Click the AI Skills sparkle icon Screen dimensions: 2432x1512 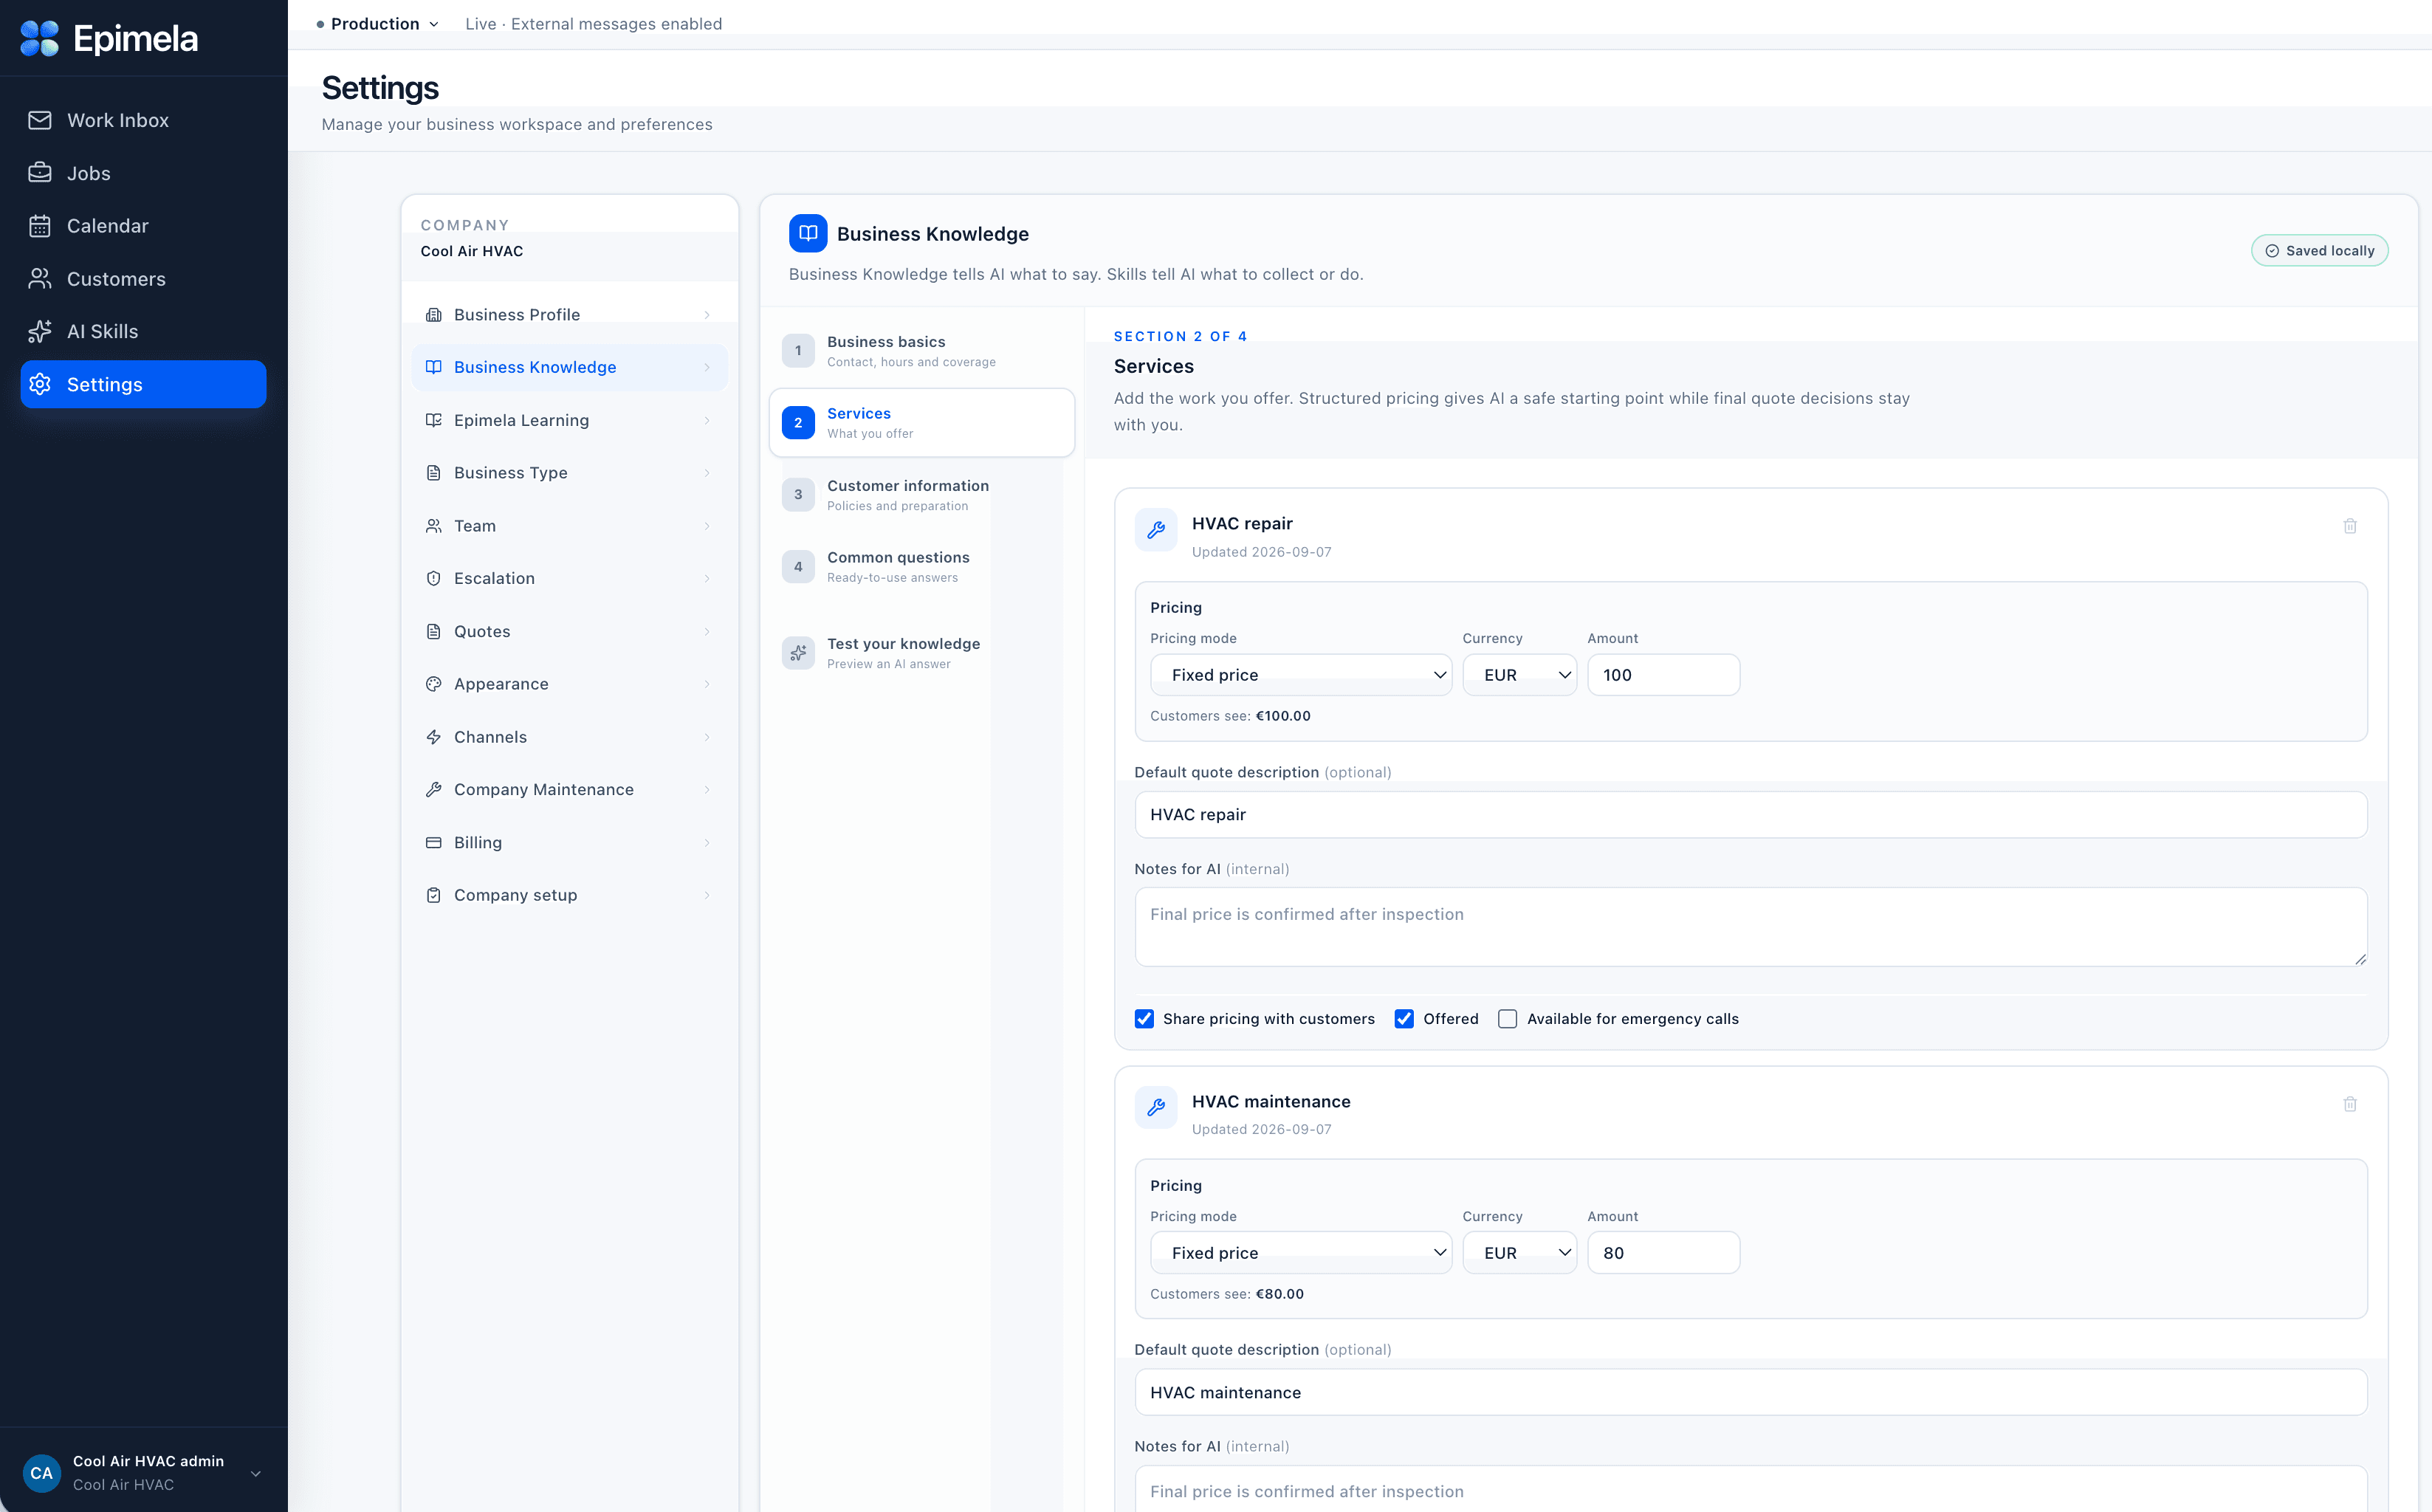(40, 331)
